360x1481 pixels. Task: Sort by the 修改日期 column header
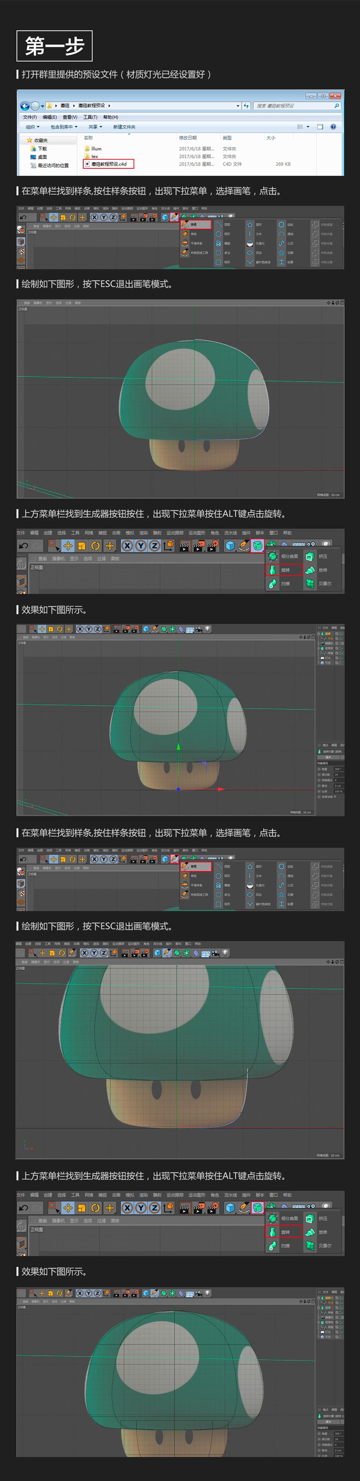pyautogui.click(x=188, y=138)
